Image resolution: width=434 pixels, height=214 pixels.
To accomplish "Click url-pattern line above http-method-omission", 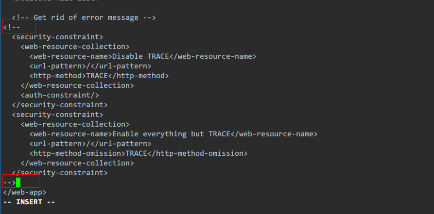I will [x=90, y=144].
